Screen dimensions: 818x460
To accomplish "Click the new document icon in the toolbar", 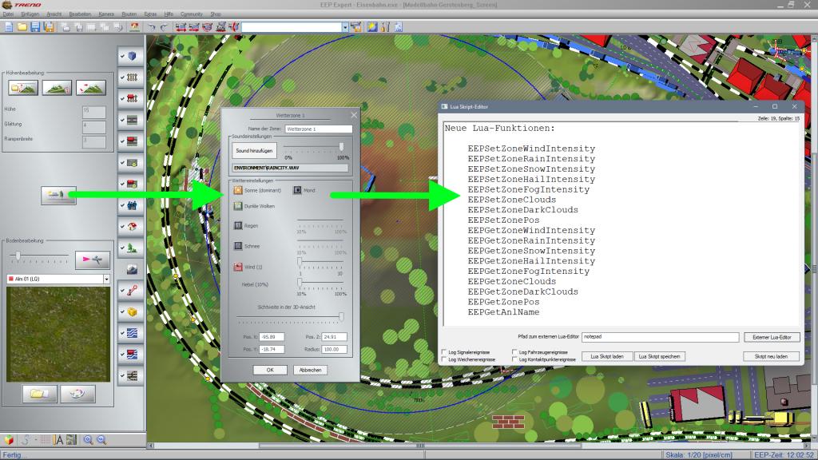I will click(9, 27).
